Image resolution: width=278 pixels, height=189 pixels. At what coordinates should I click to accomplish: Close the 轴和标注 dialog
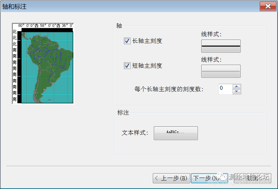pos(268,6)
